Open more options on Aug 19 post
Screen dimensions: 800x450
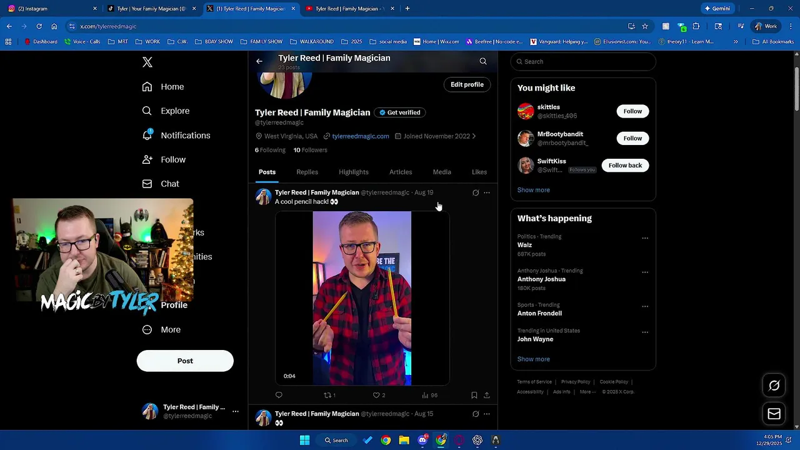[487, 192]
